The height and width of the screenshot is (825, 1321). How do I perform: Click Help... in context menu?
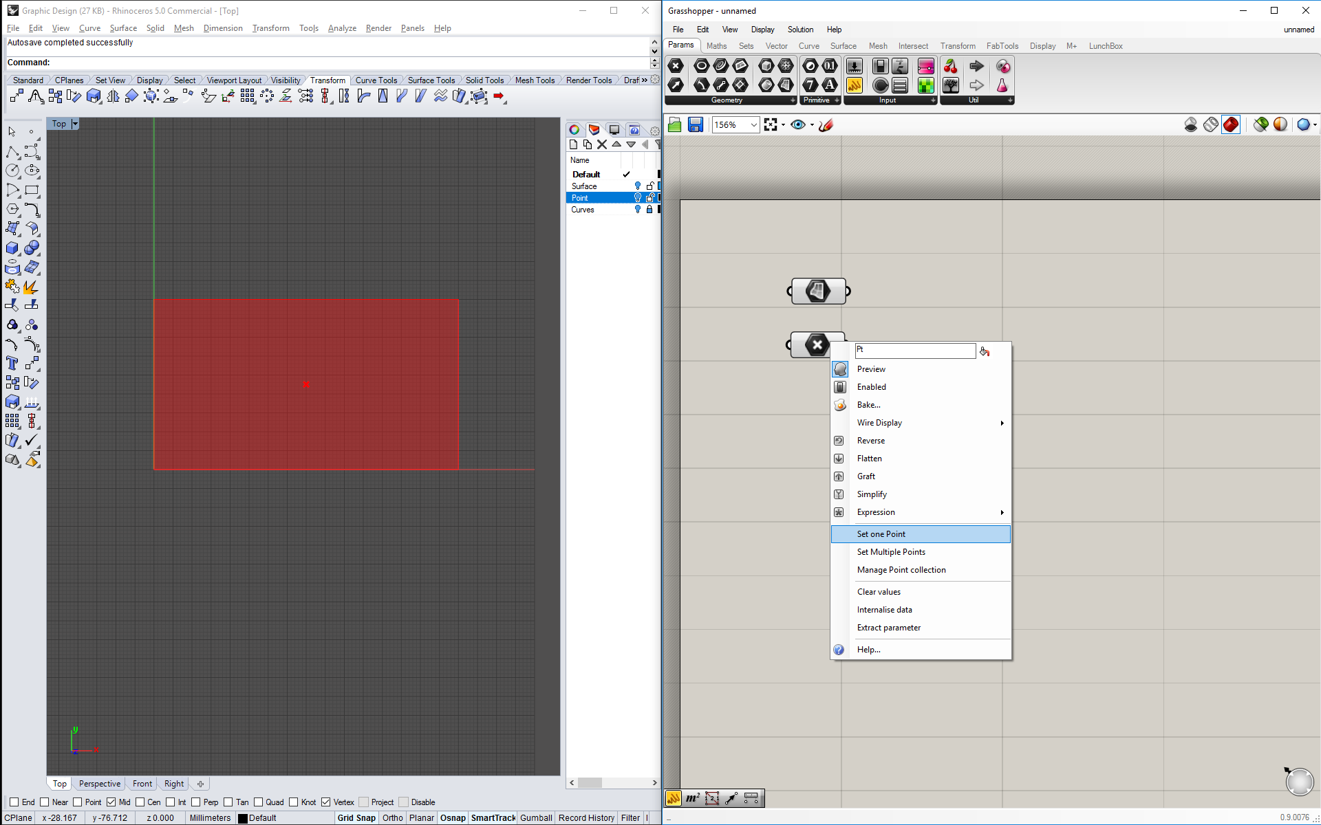tap(921, 650)
